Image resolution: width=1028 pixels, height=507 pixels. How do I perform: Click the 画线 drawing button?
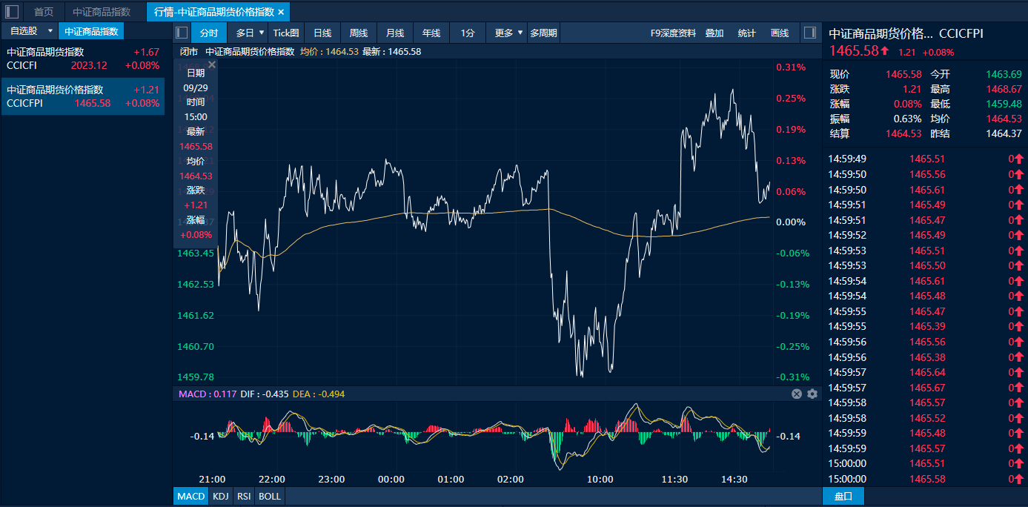pyautogui.click(x=780, y=33)
